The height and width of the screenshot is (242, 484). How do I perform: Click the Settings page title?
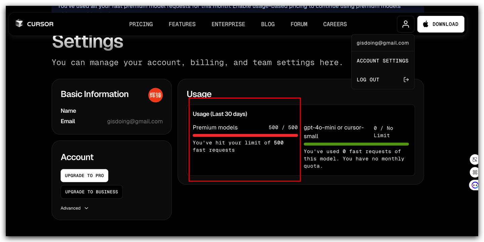(x=88, y=42)
